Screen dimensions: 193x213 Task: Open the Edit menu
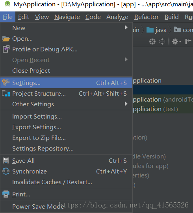pos(24,17)
